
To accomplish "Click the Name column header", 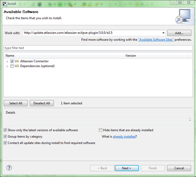I will [x=64, y=56].
